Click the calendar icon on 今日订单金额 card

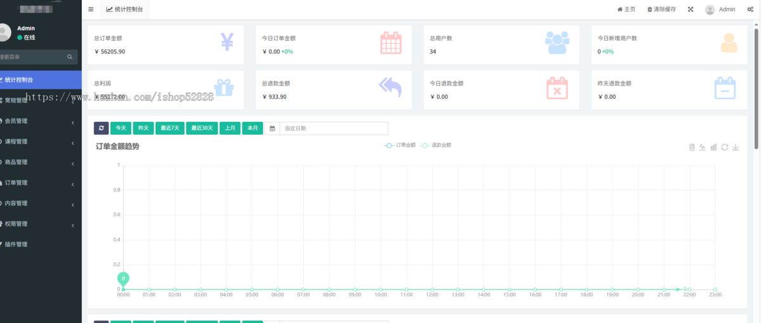(x=391, y=43)
